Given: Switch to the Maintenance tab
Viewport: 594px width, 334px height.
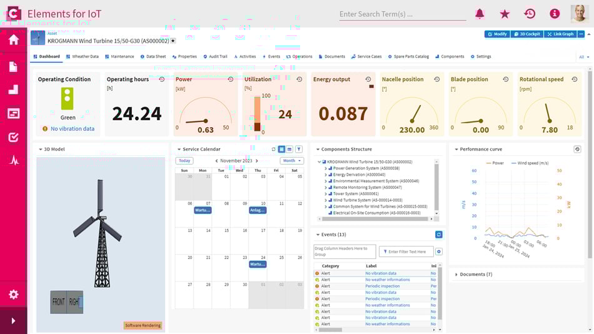Looking at the screenshot, I should [119, 56].
